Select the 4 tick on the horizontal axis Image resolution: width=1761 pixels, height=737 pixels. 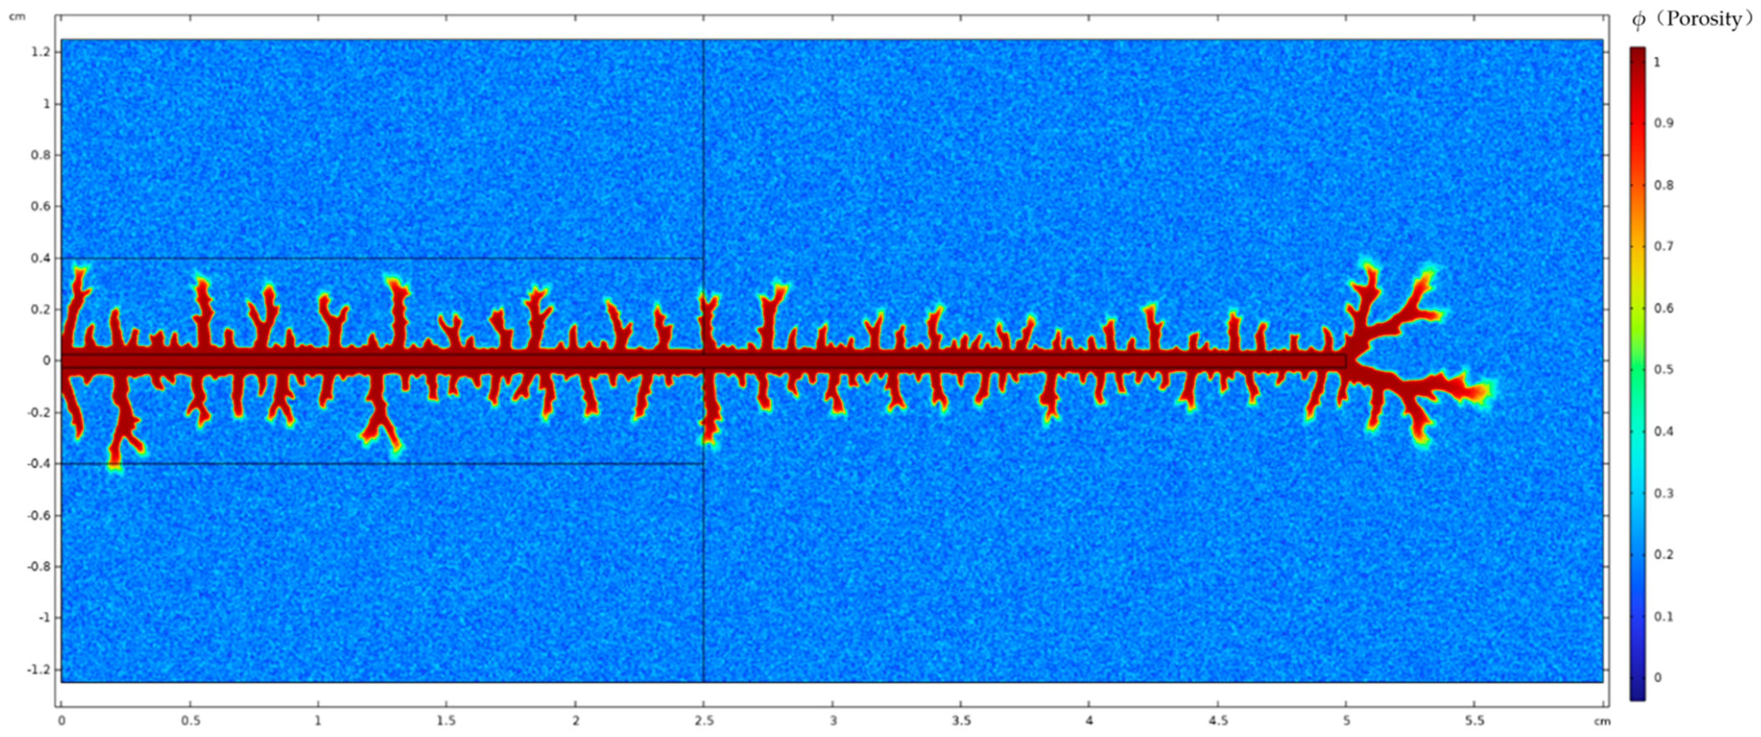(1090, 721)
